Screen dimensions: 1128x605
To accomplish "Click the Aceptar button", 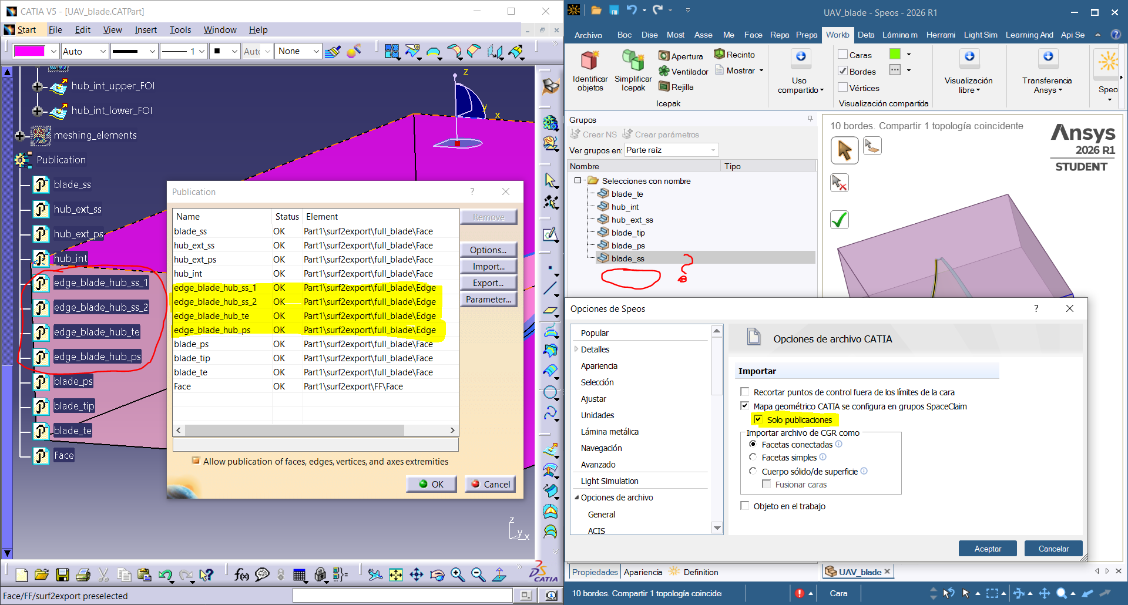I will 988,549.
